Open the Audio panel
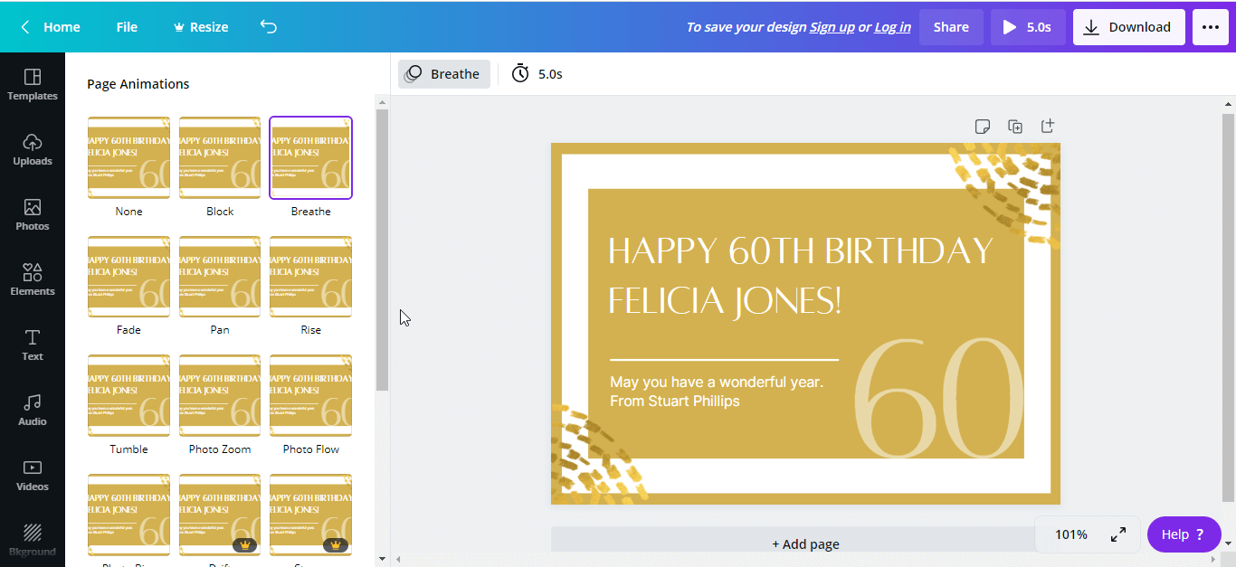Image resolution: width=1236 pixels, height=567 pixels. pos(33,411)
